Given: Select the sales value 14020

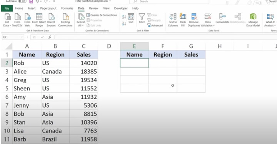Looking at the screenshot, I should pos(84,63).
